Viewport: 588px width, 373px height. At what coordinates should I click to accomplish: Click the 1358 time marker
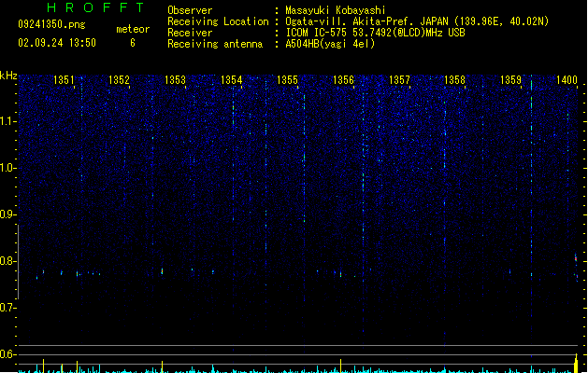pyautogui.click(x=454, y=80)
